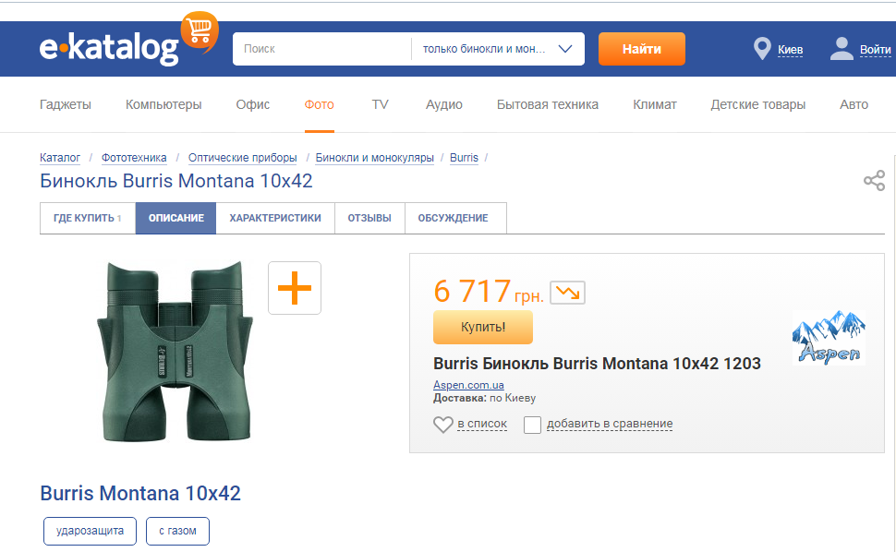The image size is (896, 552).
Task: Click into the Поиск search field
Action: tap(321, 49)
